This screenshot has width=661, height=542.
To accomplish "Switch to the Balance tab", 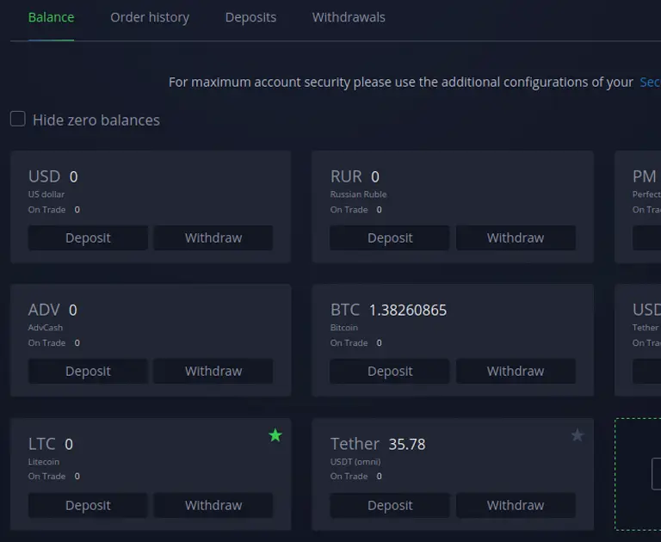I will 51,17.
